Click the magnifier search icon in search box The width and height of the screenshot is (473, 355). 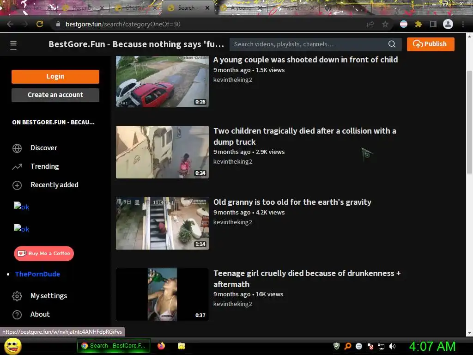pos(392,44)
